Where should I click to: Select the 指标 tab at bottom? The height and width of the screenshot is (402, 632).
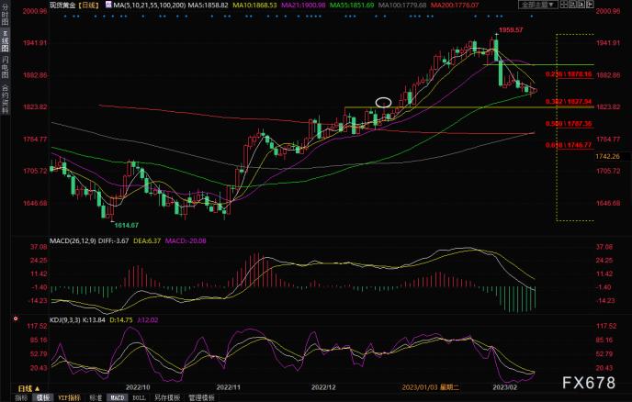point(21,398)
